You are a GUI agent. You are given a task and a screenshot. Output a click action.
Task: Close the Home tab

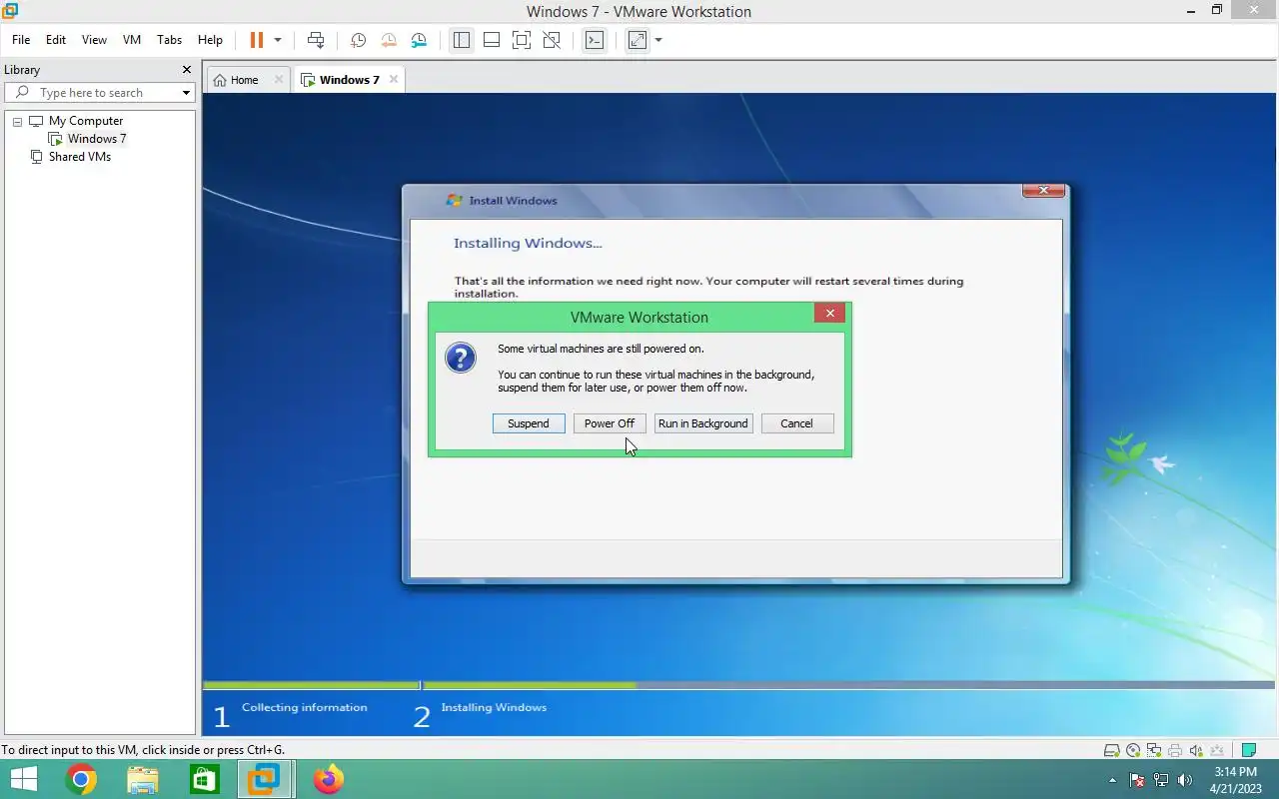pos(279,80)
